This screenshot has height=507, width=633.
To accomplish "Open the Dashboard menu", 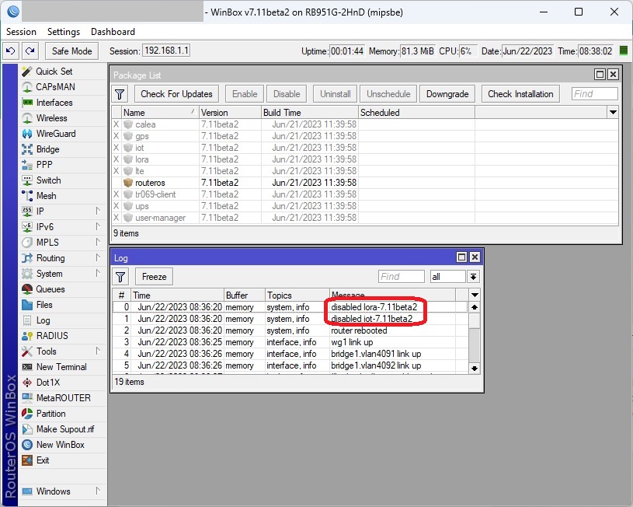I will point(113,32).
